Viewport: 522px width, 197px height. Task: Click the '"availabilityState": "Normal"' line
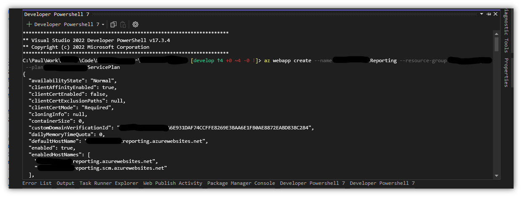(x=72, y=81)
